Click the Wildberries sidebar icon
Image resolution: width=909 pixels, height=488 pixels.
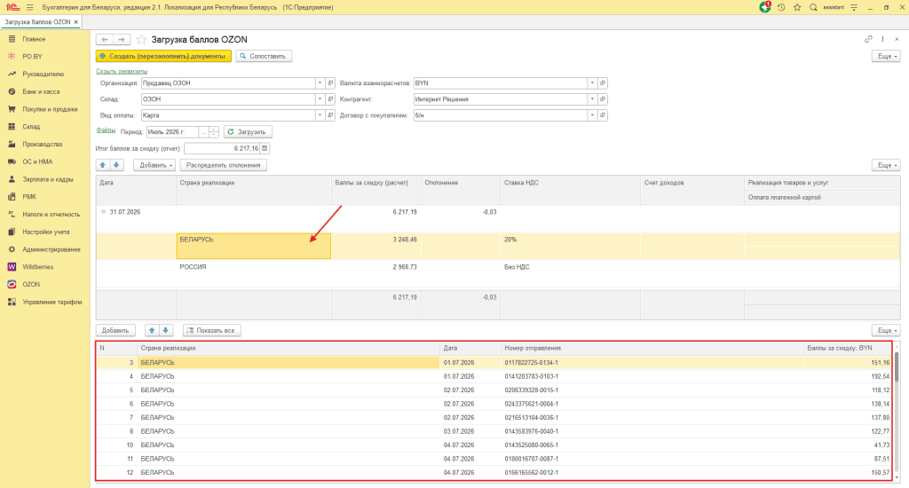click(x=12, y=266)
